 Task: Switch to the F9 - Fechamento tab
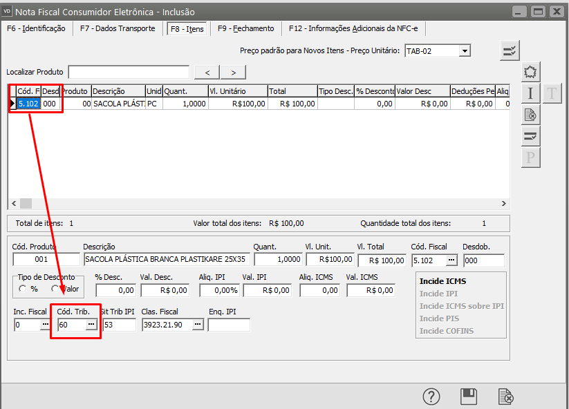pos(245,28)
